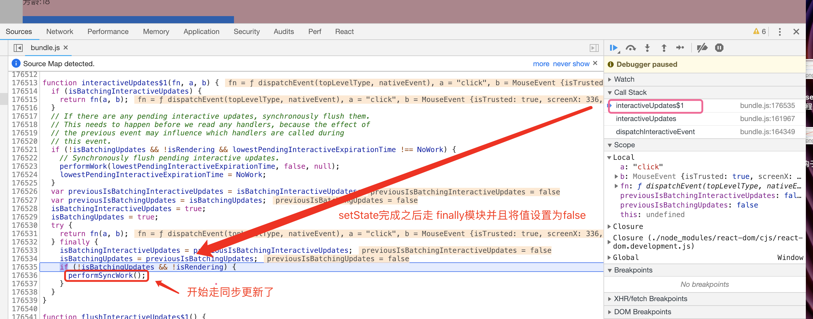Expand Closure react-dom.development.js scope

(609, 242)
